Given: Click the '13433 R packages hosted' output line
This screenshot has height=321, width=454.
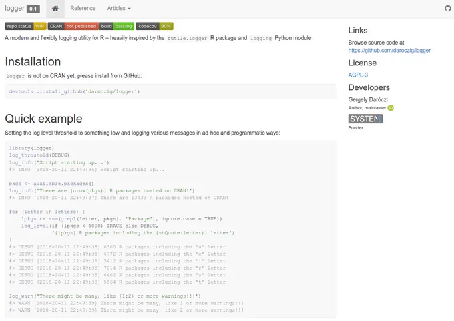Looking at the screenshot, I should [x=119, y=198].
